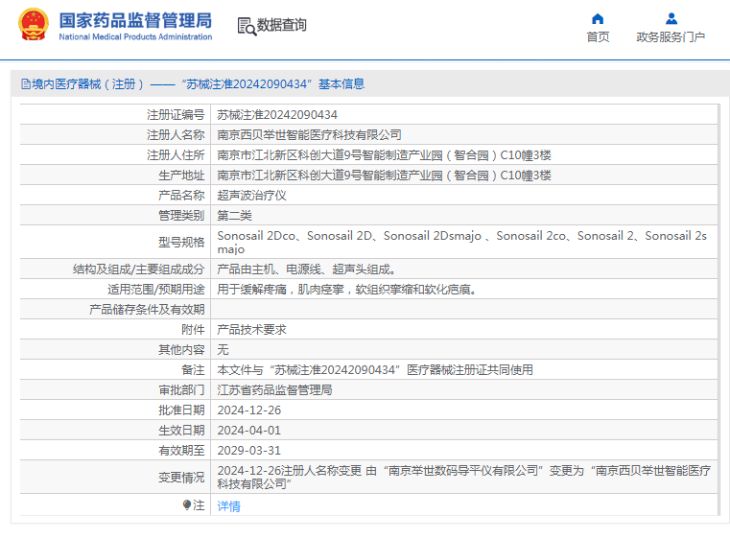Click expiry date 2029-03-31
The image size is (730, 539).
(249, 451)
